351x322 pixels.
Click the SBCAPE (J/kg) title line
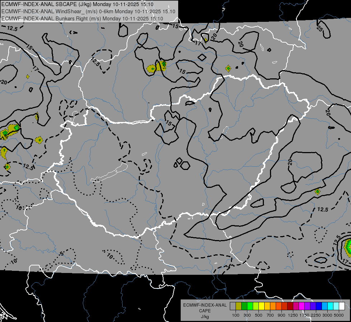click(x=77, y=4)
